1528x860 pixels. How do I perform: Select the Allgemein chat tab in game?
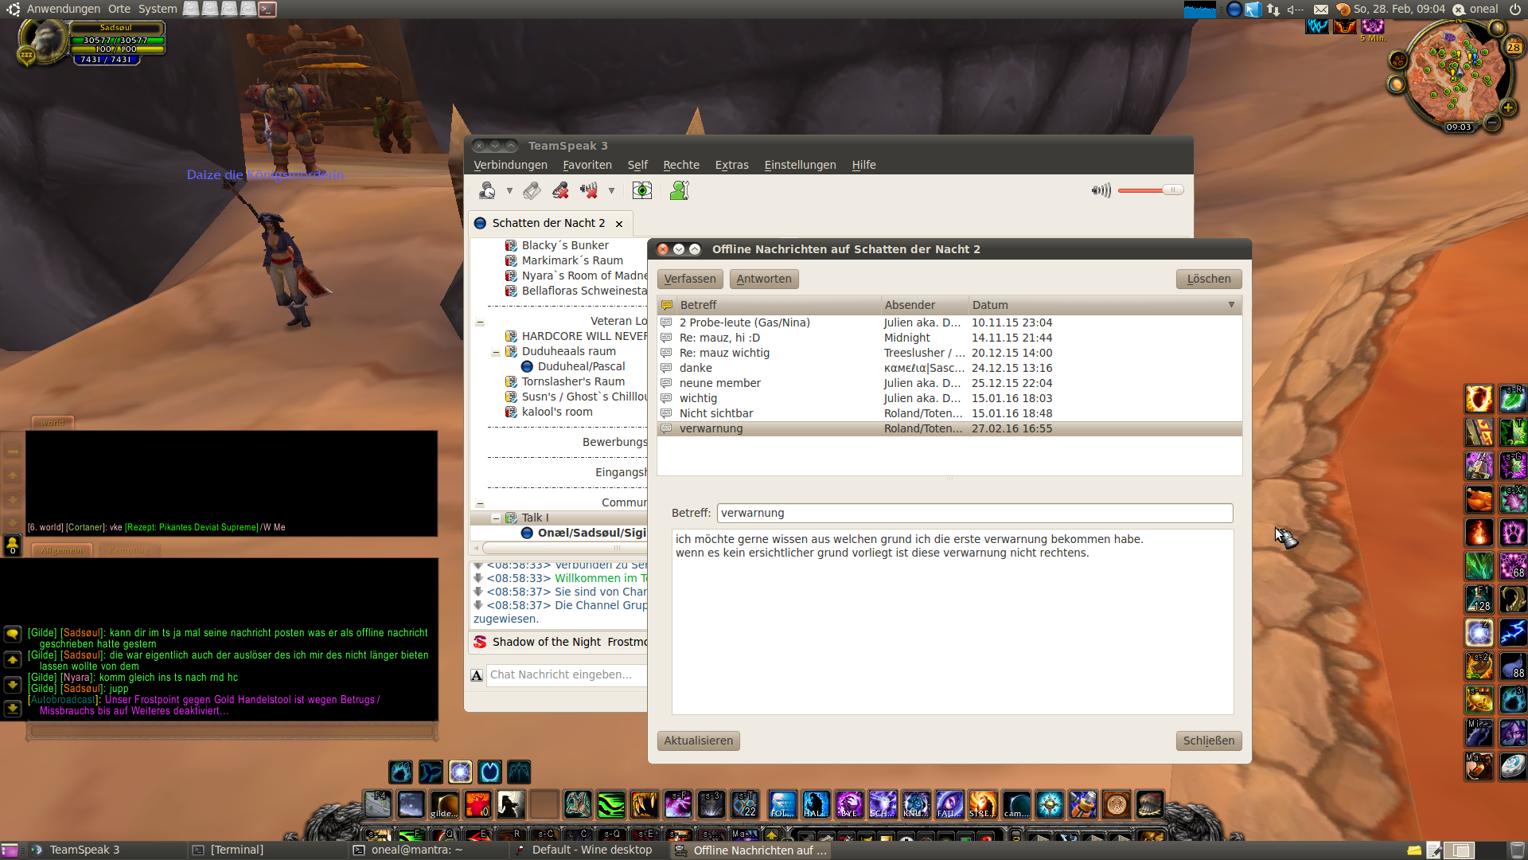tap(62, 550)
